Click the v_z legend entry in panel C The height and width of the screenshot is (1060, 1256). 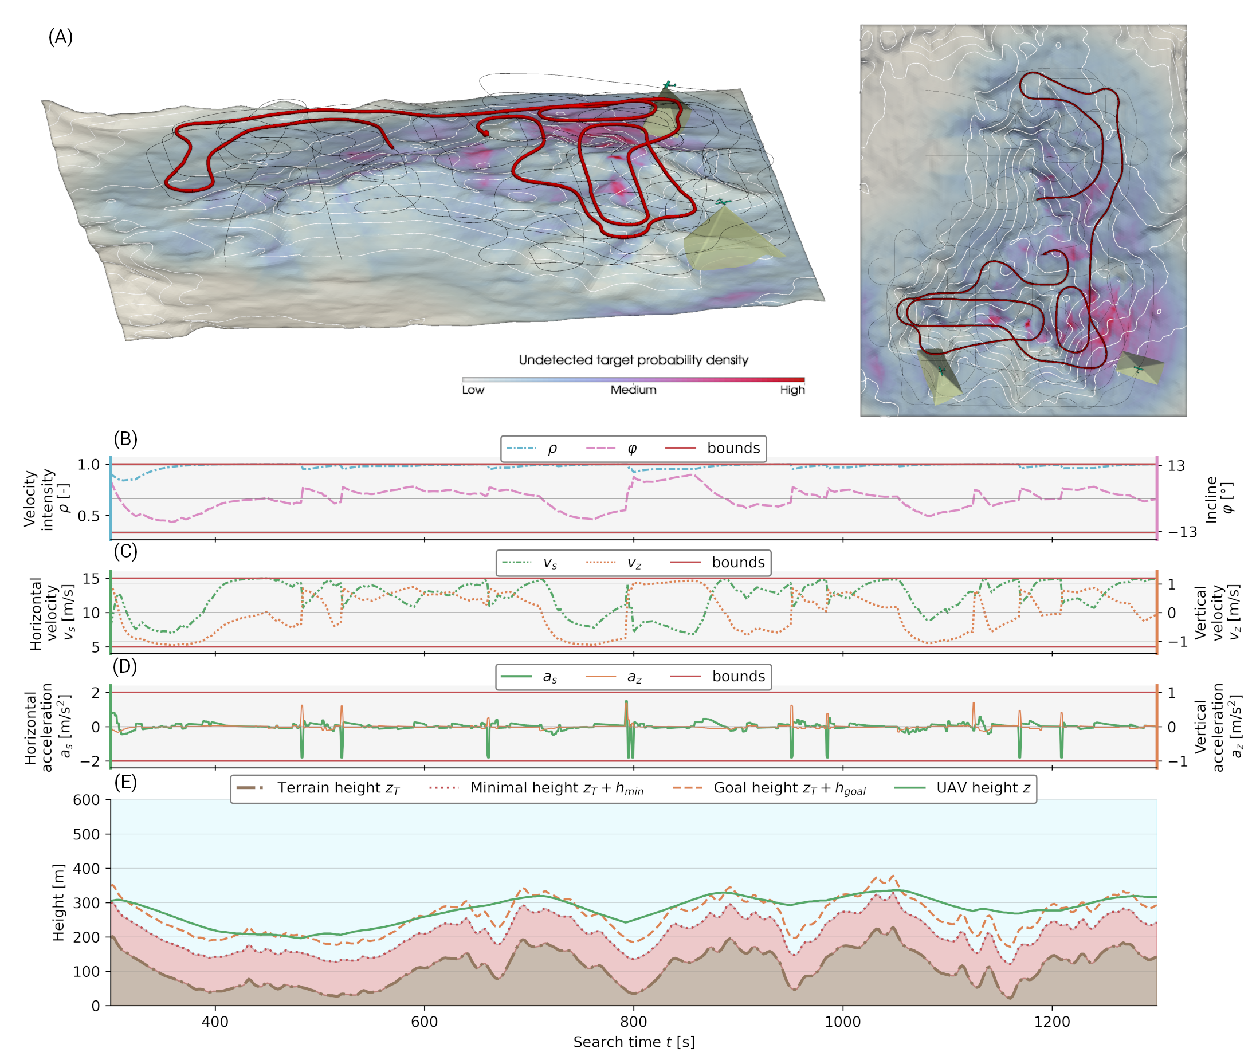coord(614,563)
